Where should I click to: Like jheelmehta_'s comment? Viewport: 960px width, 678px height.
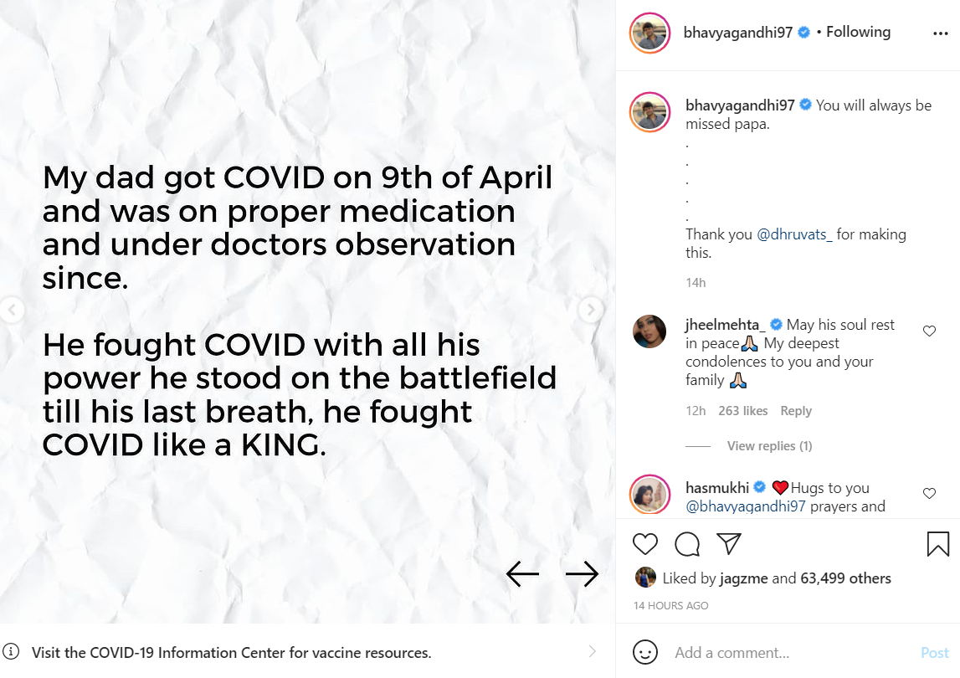coord(929,331)
